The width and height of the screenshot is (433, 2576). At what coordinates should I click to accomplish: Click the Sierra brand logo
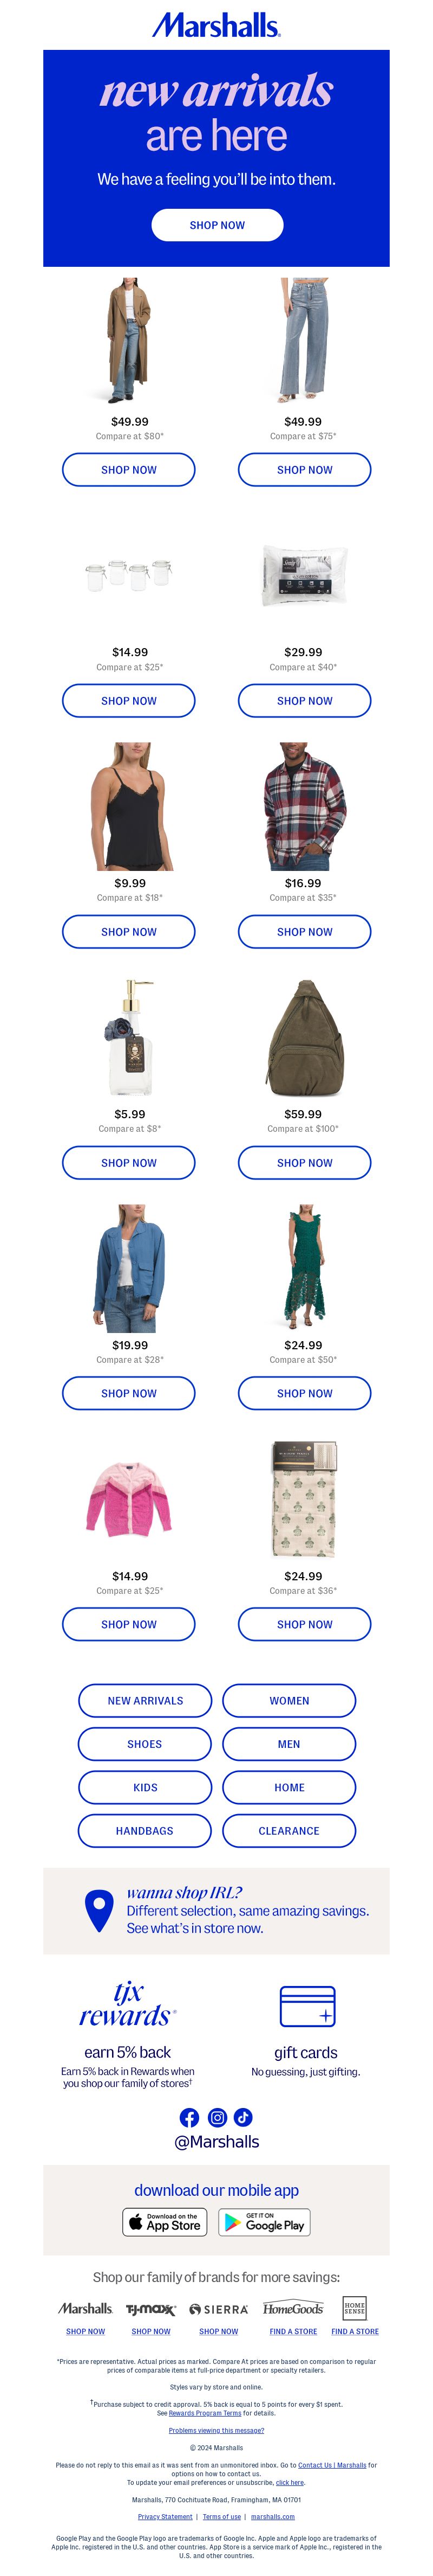(x=219, y=2309)
